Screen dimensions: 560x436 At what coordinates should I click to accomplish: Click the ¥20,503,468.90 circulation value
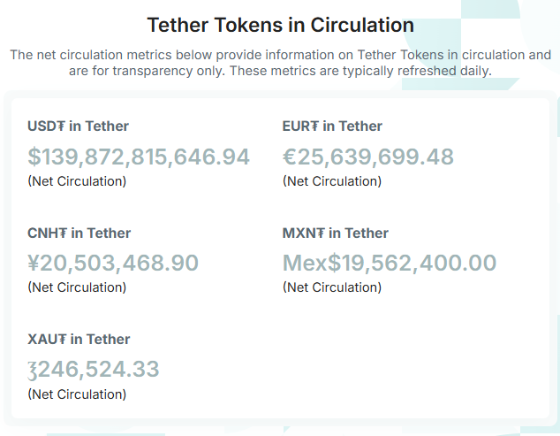tap(113, 264)
